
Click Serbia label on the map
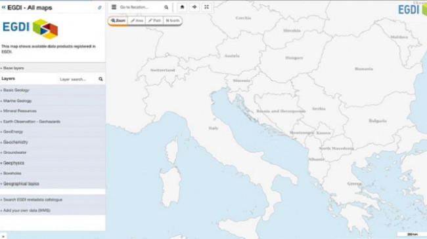319,109
